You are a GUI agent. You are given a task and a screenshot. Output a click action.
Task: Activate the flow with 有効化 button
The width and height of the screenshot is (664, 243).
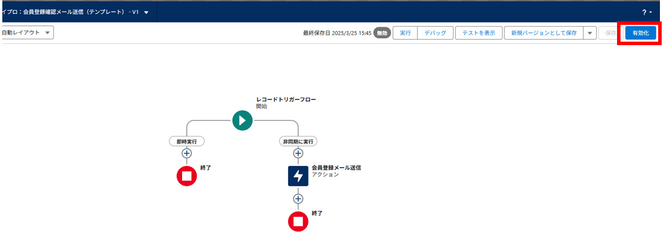coord(640,33)
